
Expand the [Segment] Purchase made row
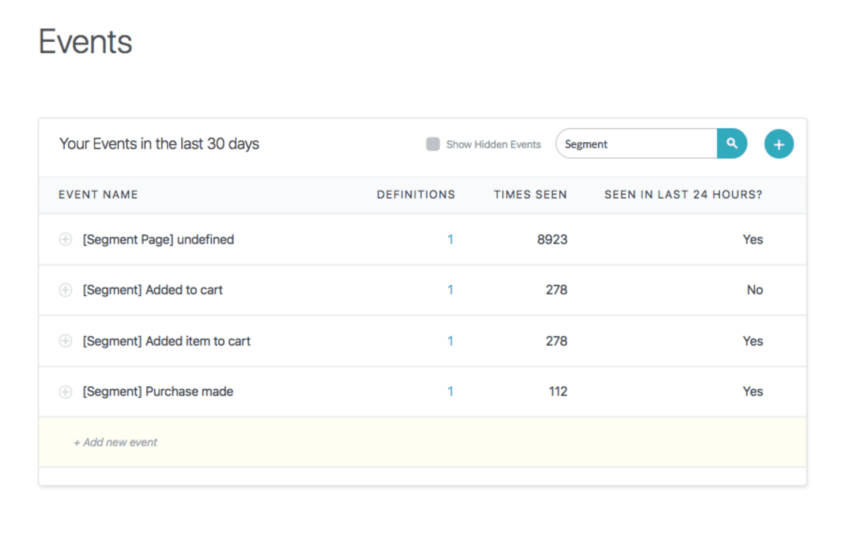click(x=66, y=392)
